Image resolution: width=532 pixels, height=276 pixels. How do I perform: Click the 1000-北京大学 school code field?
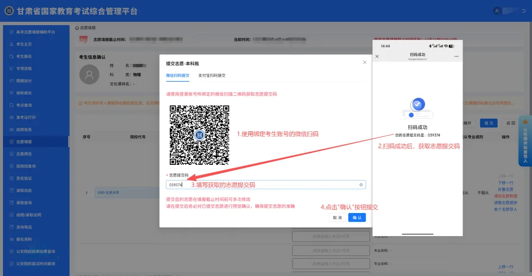127,192
